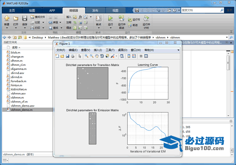236x165 pixels.
Task: Toggle the Data Cursor tool in Figure 1
Action: 107,56
